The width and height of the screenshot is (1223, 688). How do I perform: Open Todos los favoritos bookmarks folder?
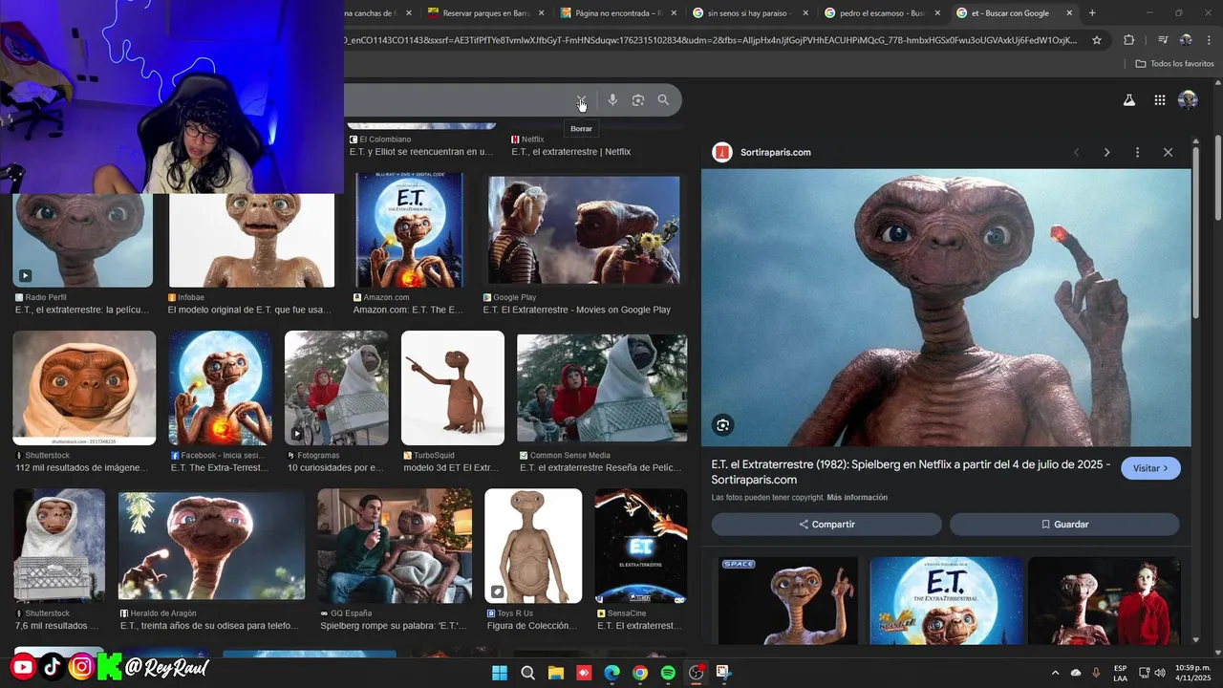[x=1174, y=64]
